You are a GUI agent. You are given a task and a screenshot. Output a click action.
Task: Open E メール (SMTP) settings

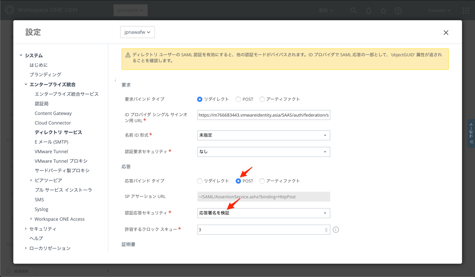(x=51, y=142)
